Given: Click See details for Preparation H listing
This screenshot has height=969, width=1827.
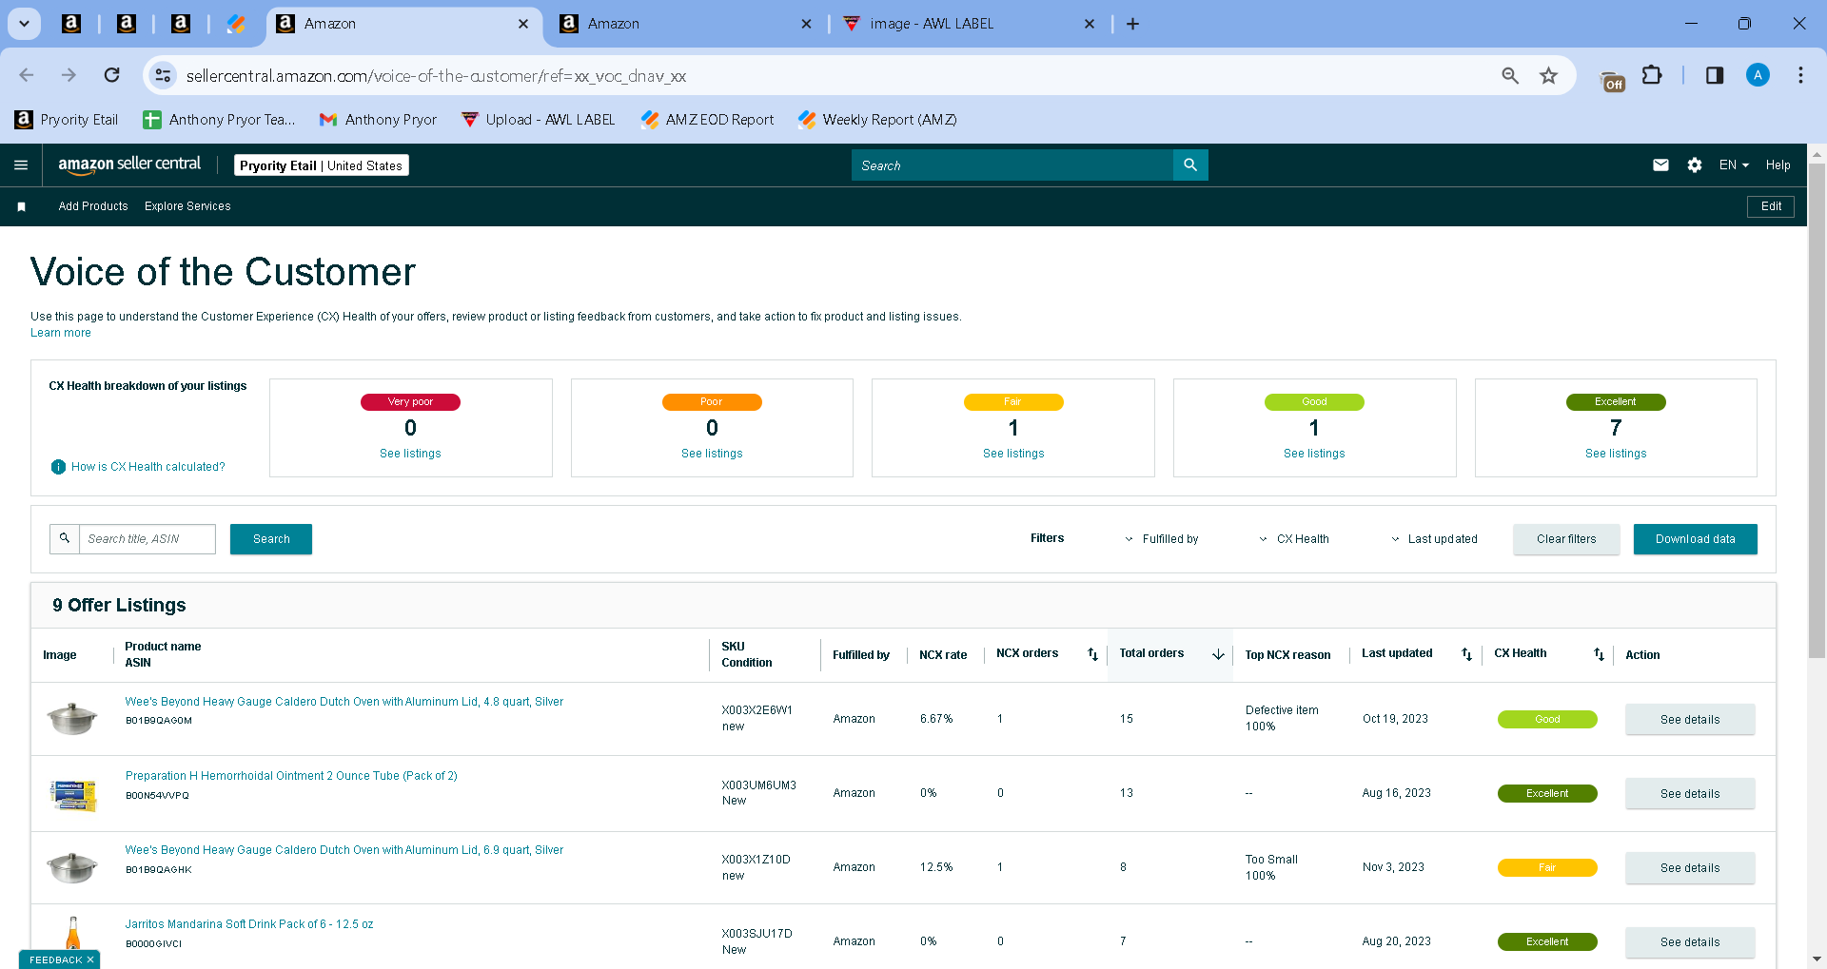Looking at the screenshot, I should click(x=1690, y=794).
